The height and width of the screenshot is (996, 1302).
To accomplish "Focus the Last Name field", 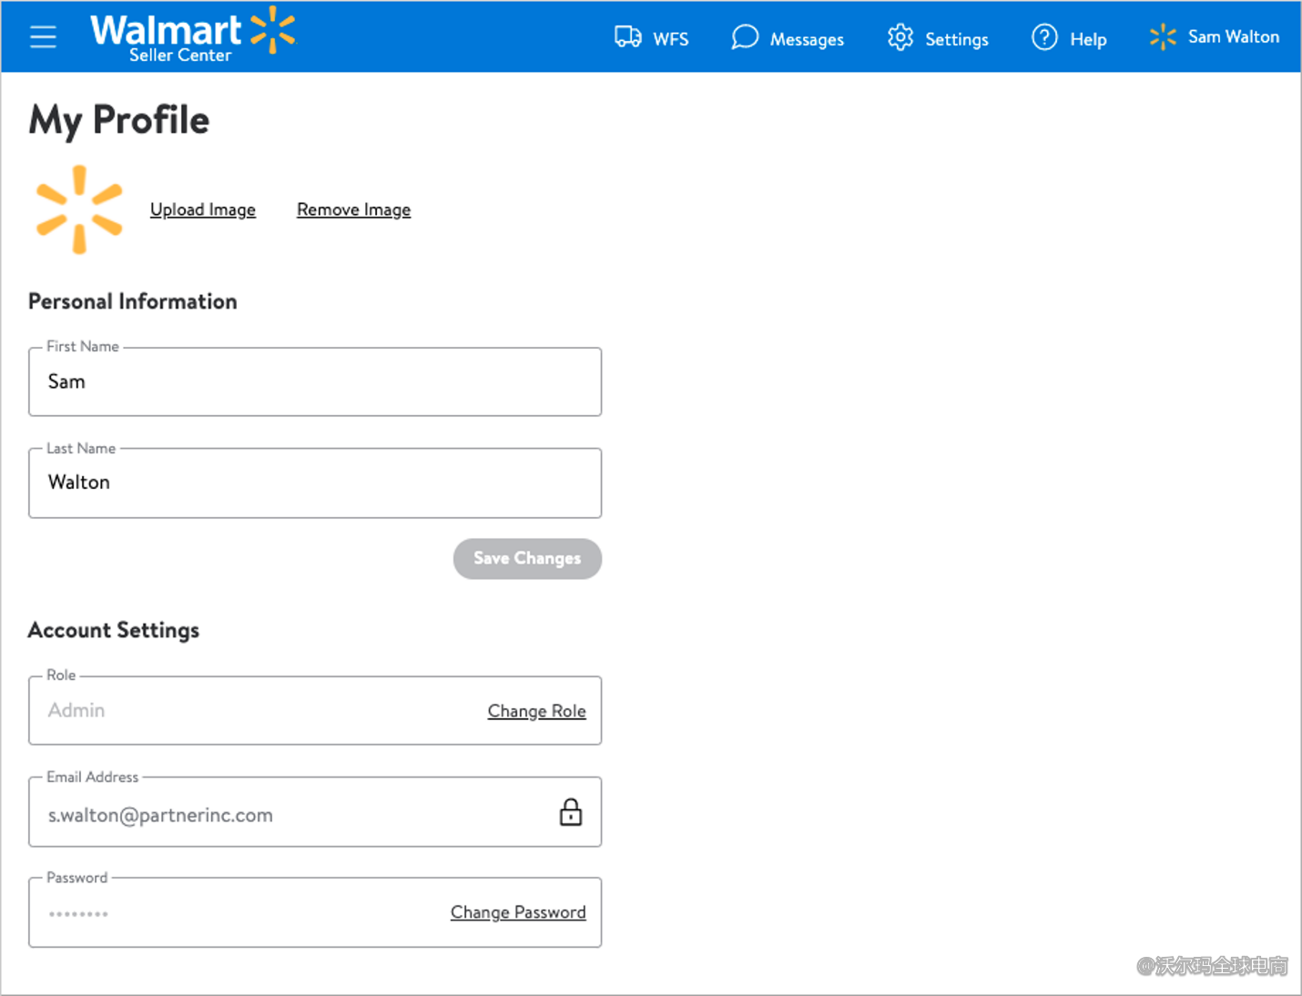I will tap(315, 483).
